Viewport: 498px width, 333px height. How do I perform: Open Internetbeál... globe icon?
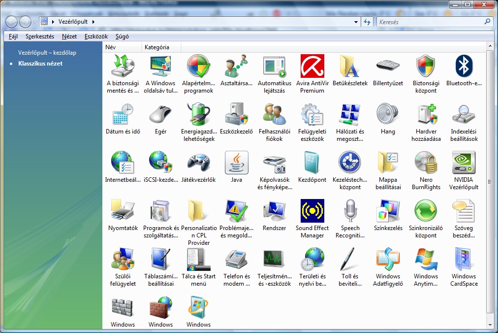123,163
